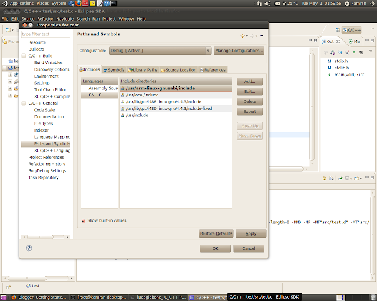The image size is (377, 301).
Task: Click Cancel in Properties dialog
Action: (249, 249)
